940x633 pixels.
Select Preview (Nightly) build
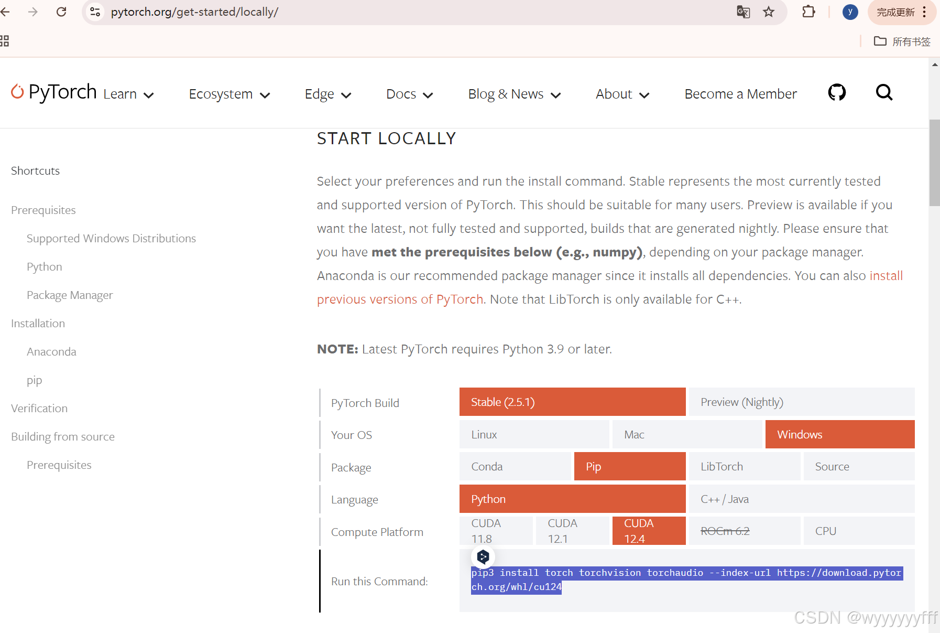tap(802, 402)
